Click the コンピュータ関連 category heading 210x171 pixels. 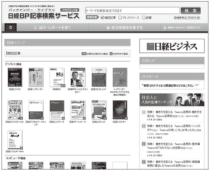point(15,158)
